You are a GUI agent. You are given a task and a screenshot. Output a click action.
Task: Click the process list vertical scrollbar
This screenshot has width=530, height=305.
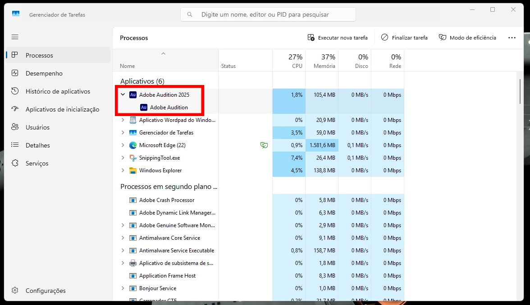(x=520, y=91)
